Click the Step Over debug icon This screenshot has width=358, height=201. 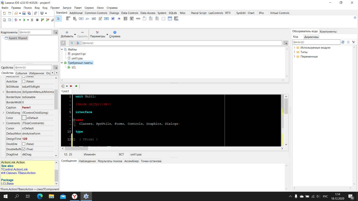coord(48,20)
